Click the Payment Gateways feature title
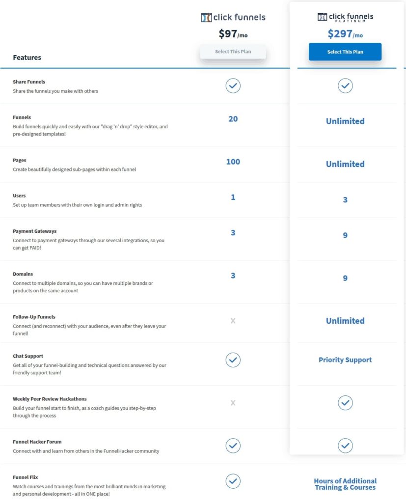The height and width of the screenshot is (503, 406). pyautogui.click(x=35, y=231)
